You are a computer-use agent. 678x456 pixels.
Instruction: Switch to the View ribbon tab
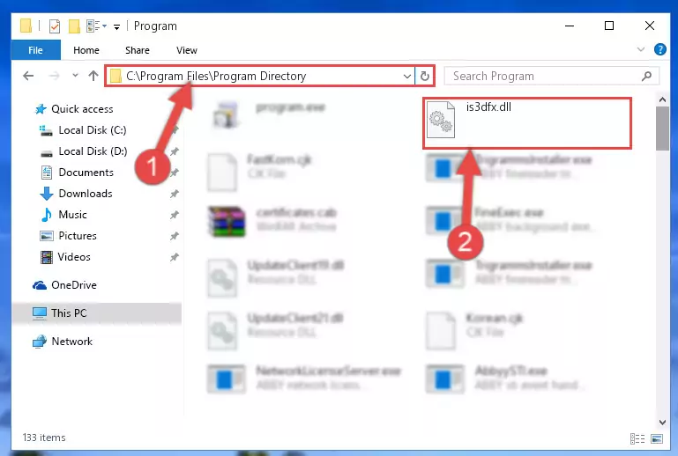186,50
